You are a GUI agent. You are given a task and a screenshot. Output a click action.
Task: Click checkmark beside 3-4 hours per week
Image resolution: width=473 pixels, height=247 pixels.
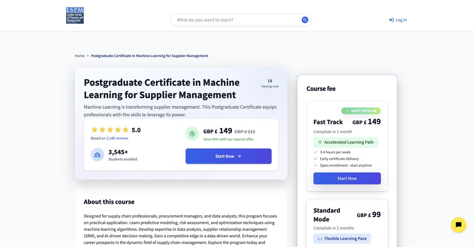point(316,152)
